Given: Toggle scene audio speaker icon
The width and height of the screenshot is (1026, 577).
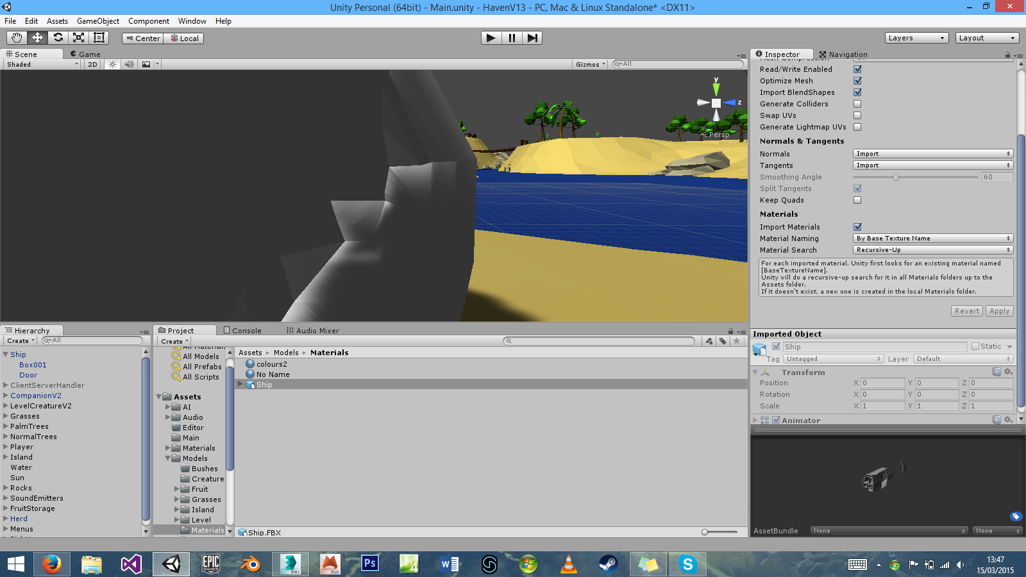Looking at the screenshot, I should 129,64.
